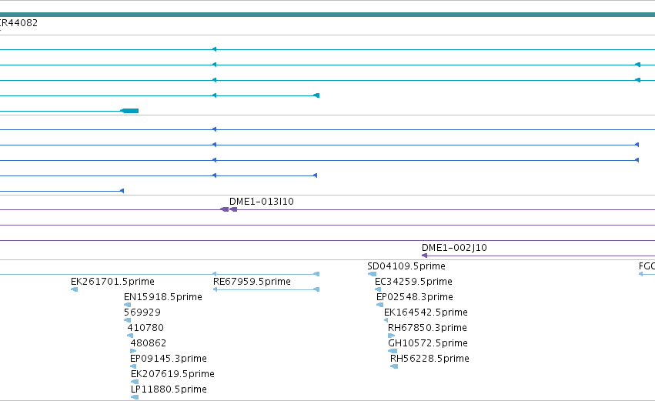
Task: Click the small glyph under RH56228.5prime
Action: point(394,366)
